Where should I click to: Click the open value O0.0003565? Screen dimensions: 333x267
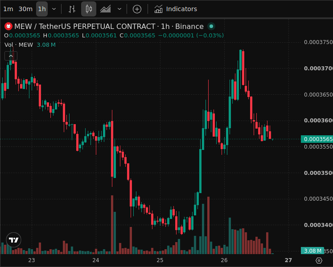tap(22, 36)
